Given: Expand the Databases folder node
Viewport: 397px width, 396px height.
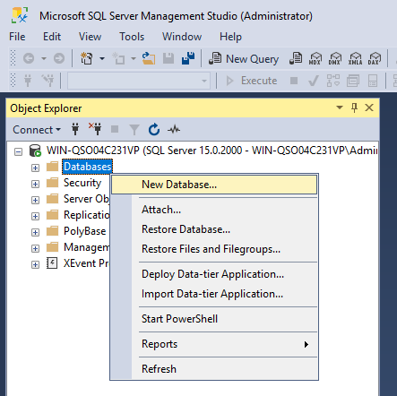Looking at the screenshot, I should (35, 168).
